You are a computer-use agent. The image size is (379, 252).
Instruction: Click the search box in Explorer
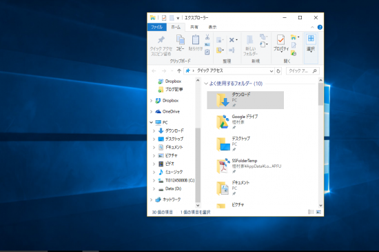pyautogui.click(x=303, y=71)
